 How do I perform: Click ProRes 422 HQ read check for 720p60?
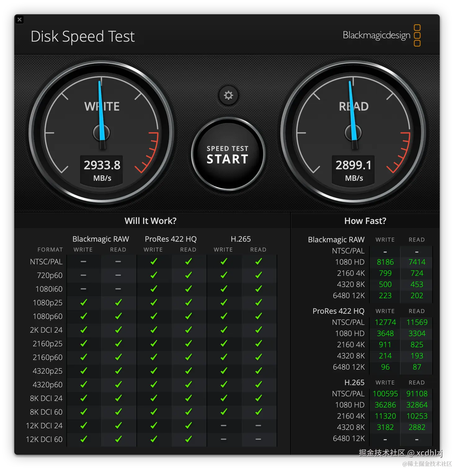188,275
